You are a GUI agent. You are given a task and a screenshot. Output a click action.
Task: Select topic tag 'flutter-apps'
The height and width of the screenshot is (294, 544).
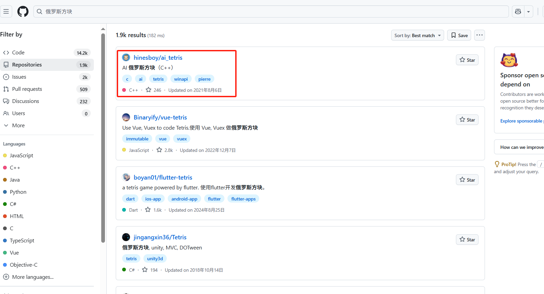pos(244,199)
